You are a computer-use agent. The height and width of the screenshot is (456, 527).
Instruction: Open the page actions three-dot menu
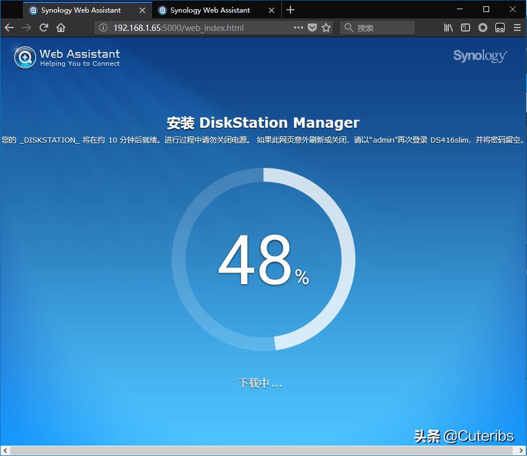point(298,27)
